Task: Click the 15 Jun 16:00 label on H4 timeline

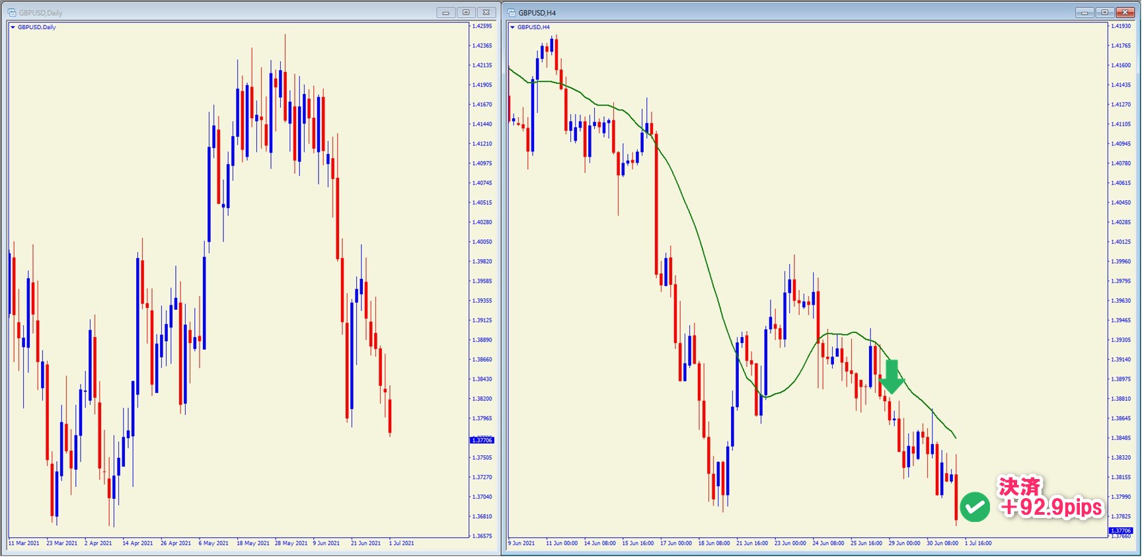Action: tap(638, 543)
